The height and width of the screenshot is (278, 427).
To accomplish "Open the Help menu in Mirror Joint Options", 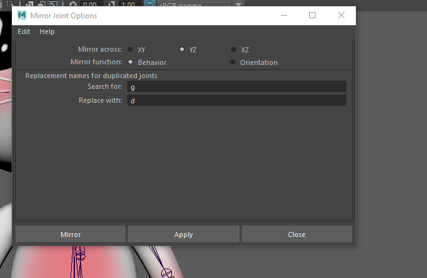I will (x=47, y=32).
